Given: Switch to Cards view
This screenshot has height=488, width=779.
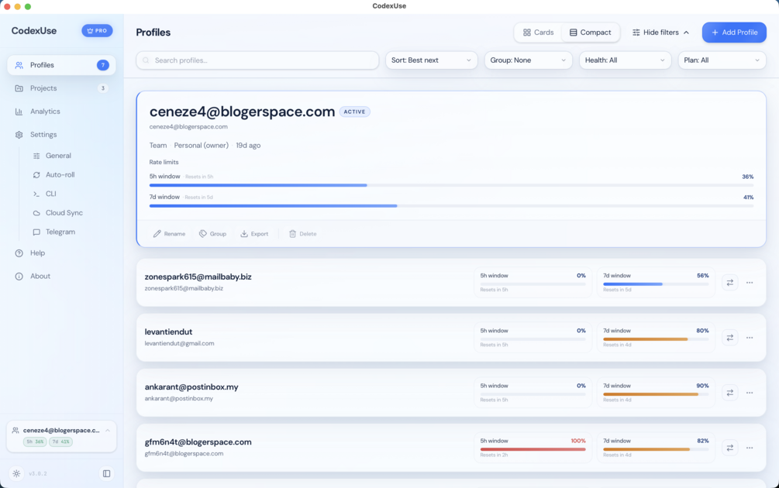Looking at the screenshot, I should [538, 33].
